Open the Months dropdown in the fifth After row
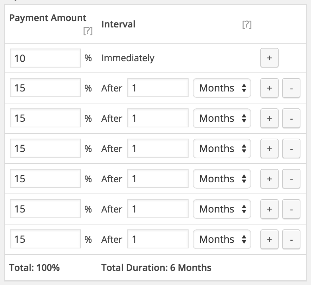311x285 pixels. pyautogui.click(x=222, y=209)
